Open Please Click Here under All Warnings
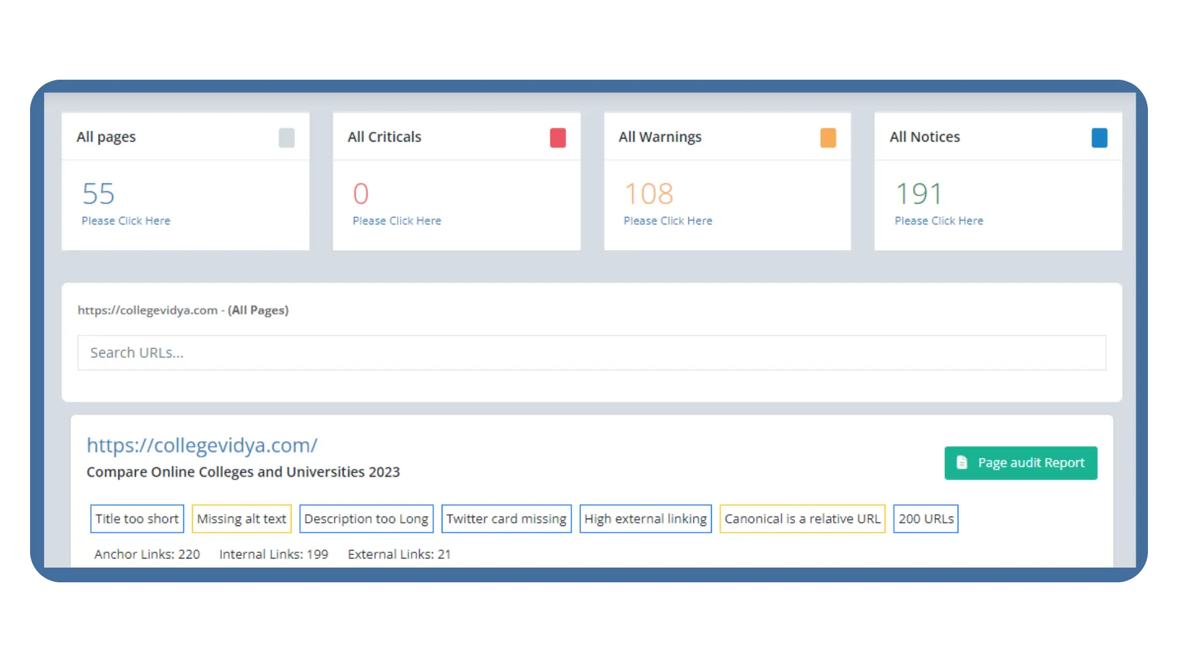Screen dimensions: 1178x662 [x=668, y=221]
